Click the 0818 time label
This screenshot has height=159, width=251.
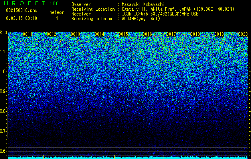click(x=195, y=34)
